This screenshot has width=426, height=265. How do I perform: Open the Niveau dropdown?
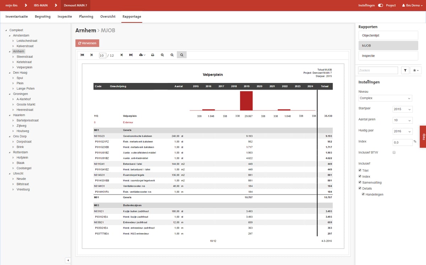coord(385,98)
